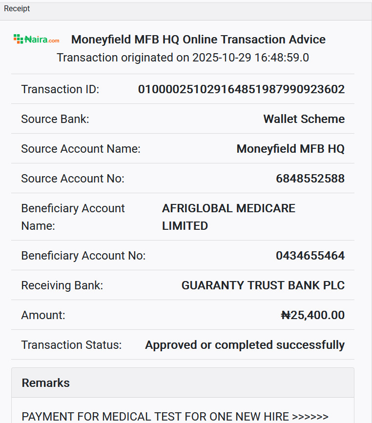The height and width of the screenshot is (423, 372).
Task: Click the Beneficiary Account Name label
Action: (73, 217)
